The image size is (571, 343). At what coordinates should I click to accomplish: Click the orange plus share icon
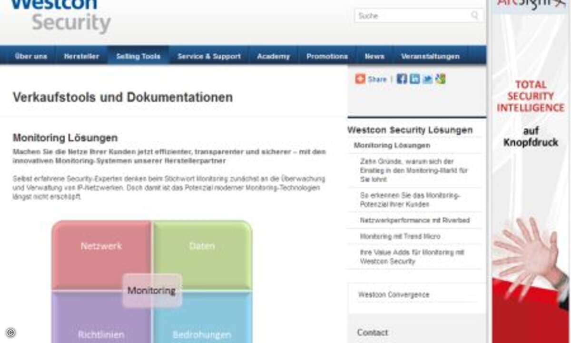(x=360, y=79)
